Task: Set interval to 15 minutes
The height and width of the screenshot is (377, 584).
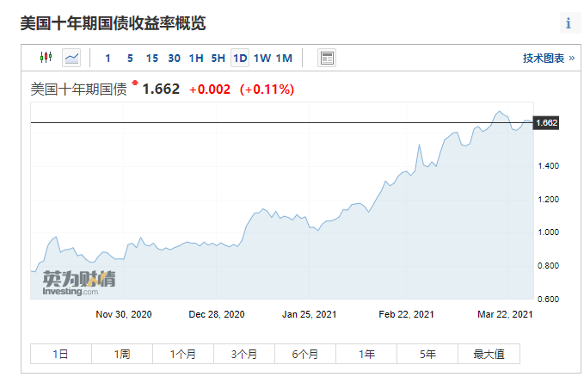Action: point(152,59)
